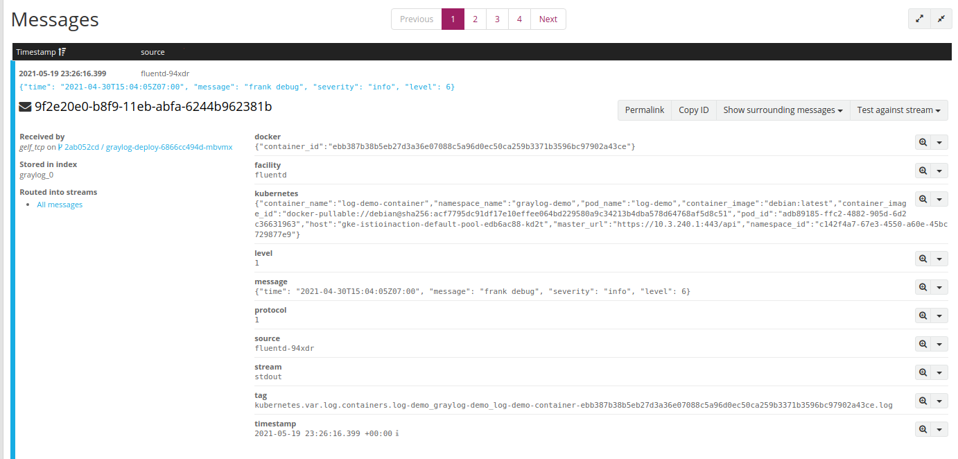Open dropdown caret for facility field

[939, 171]
